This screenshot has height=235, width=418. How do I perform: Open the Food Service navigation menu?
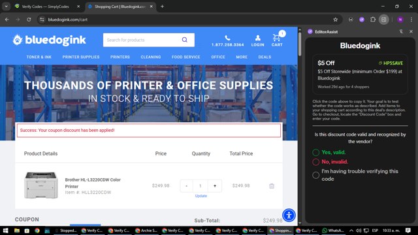(185, 57)
